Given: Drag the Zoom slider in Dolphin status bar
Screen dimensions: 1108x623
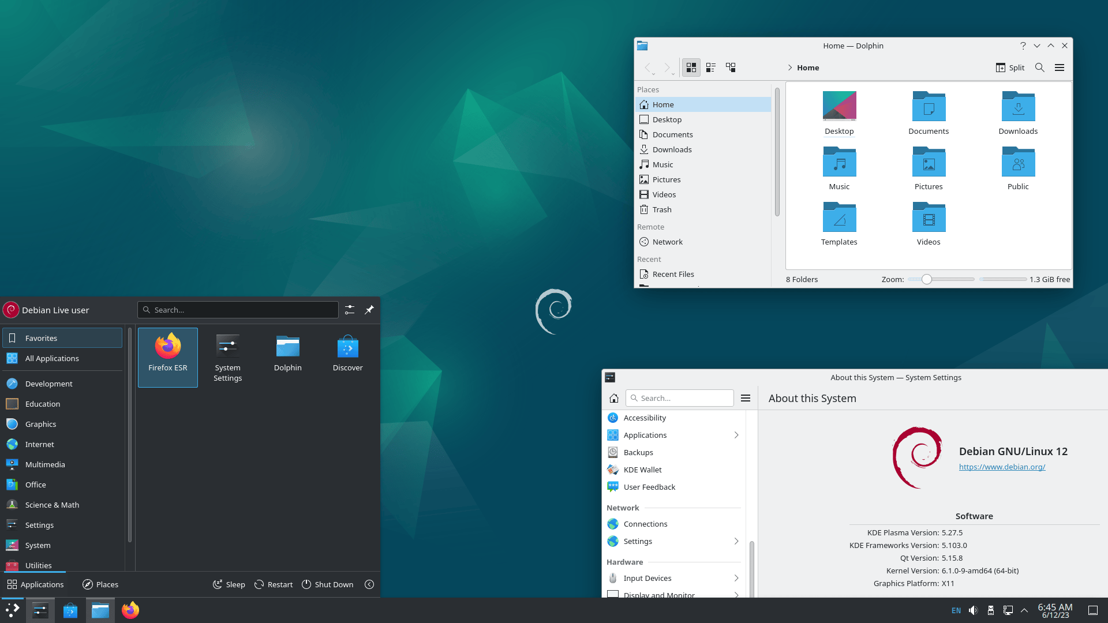Looking at the screenshot, I should (x=927, y=279).
